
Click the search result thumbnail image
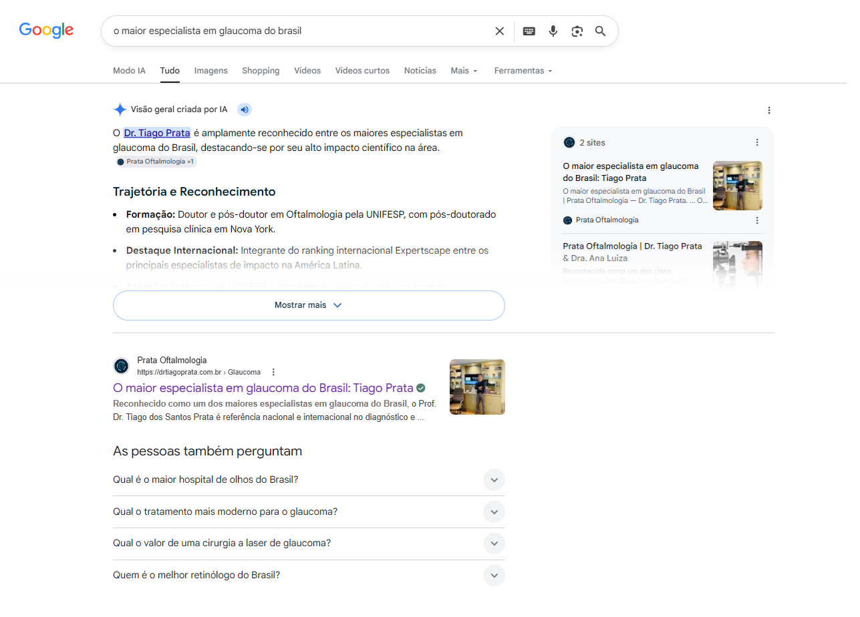(477, 387)
